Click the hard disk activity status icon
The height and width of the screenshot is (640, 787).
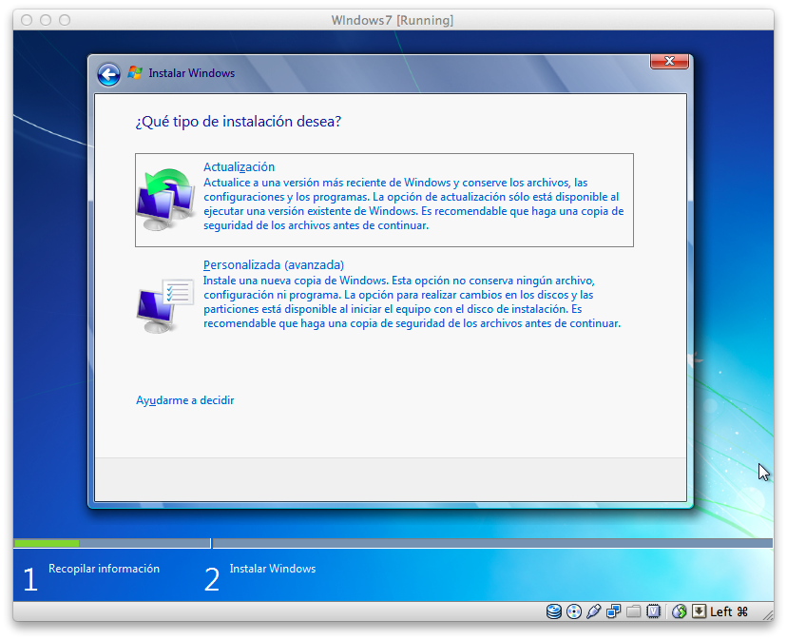pos(553,611)
